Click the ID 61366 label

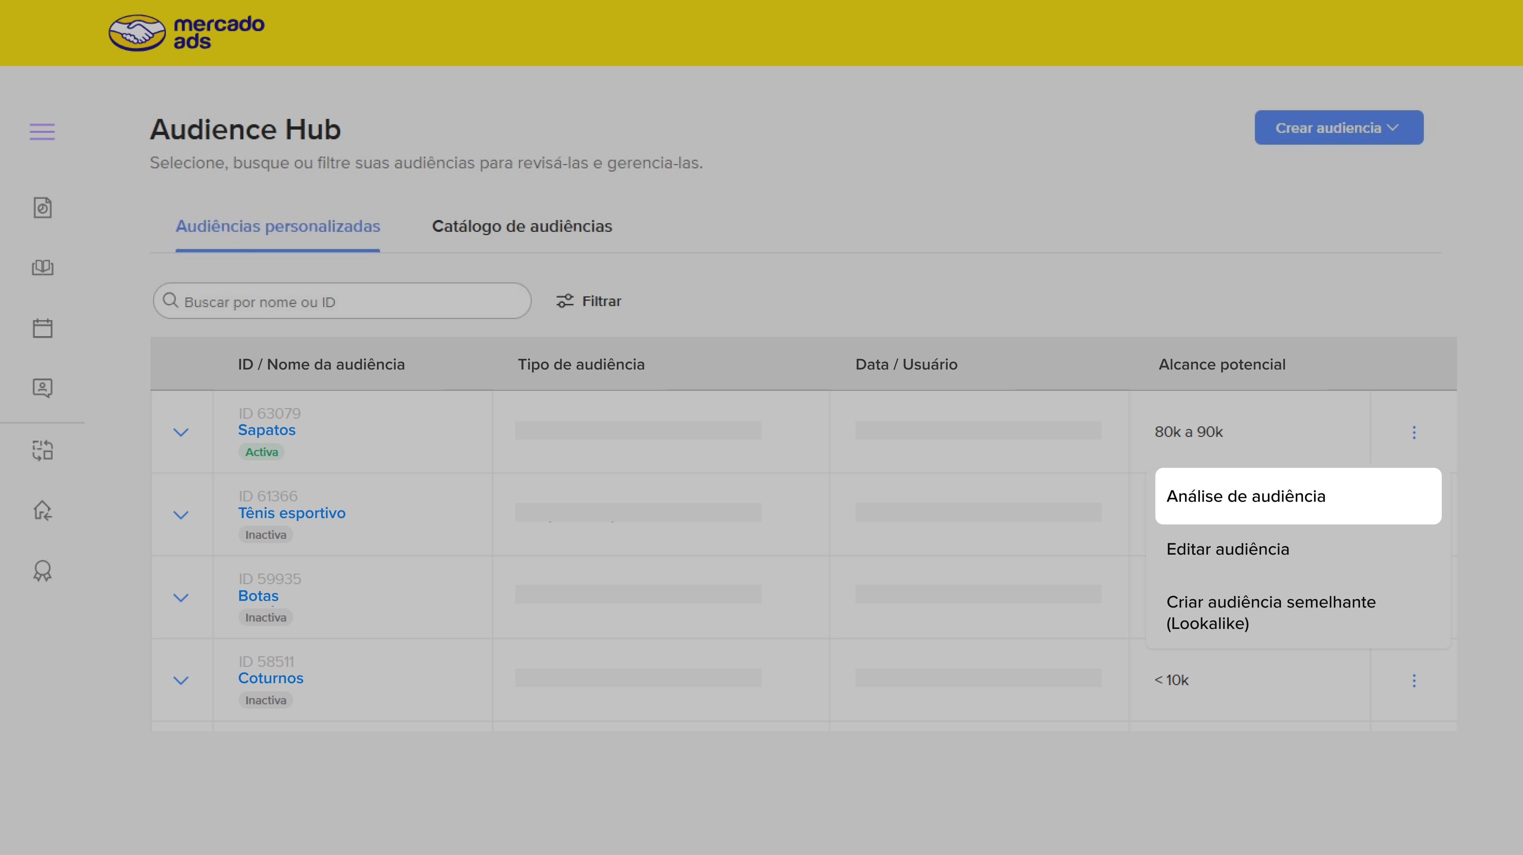pyautogui.click(x=268, y=496)
